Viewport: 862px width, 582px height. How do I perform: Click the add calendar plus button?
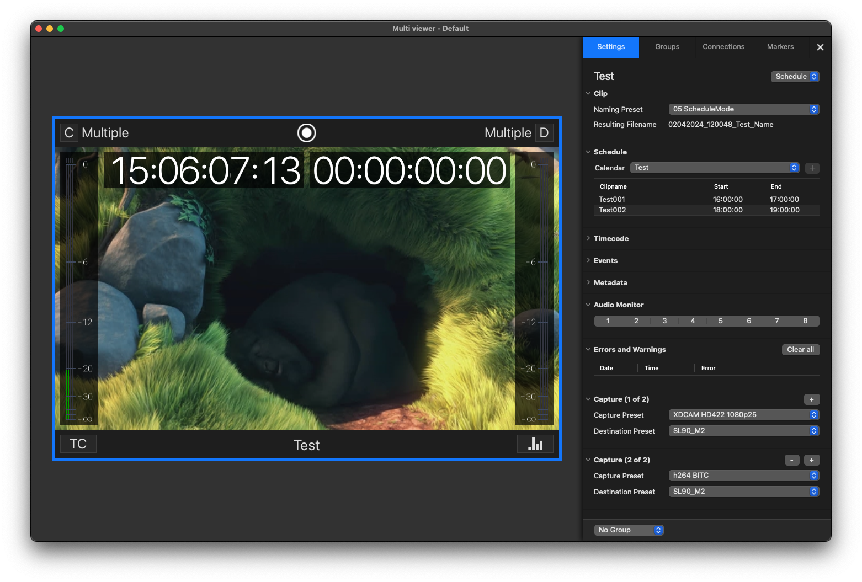tap(812, 168)
